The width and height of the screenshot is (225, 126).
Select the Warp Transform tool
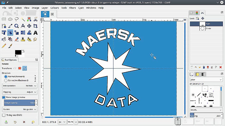[x=29, y=33]
